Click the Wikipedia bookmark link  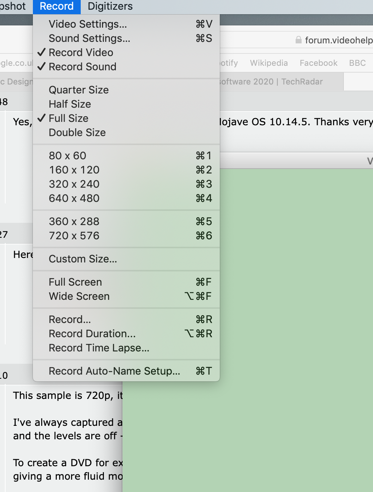(269, 63)
